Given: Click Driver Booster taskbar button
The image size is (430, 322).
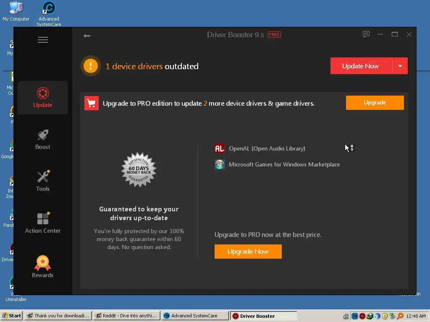Looking at the screenshot, I should coord(264,316).
